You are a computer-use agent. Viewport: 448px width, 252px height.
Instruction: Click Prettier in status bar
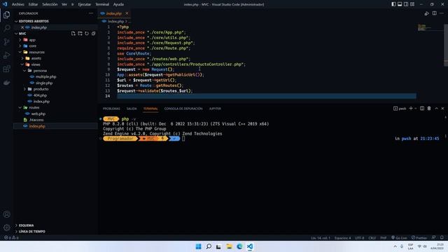coord(419,237)
